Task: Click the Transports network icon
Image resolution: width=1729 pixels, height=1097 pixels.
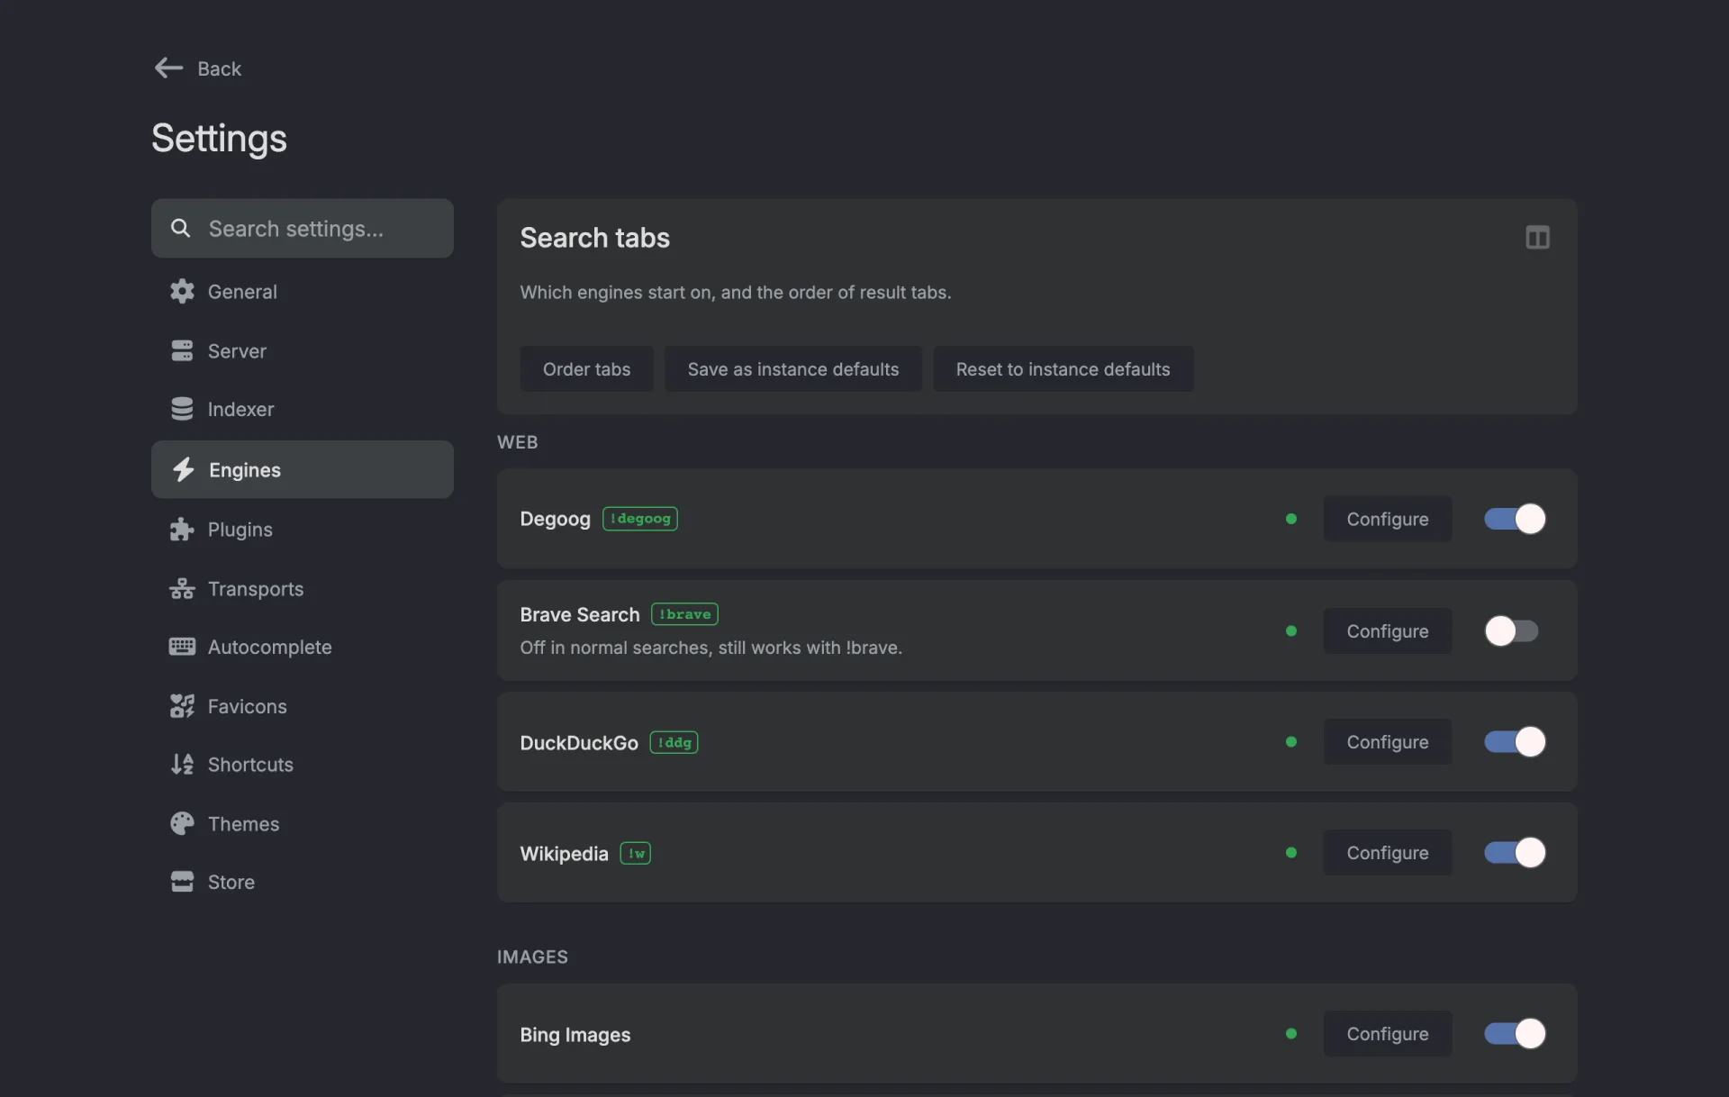Action: click(x=182, y=589)
